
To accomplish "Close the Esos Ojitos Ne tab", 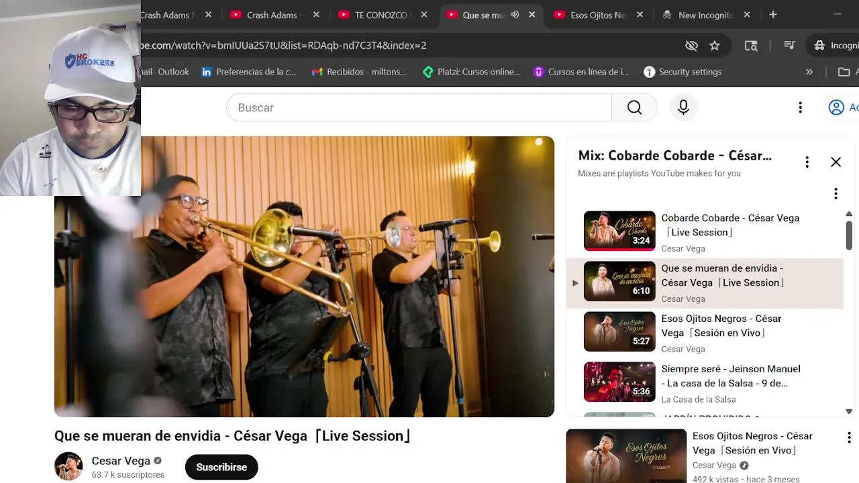I will (x=640, y=15).
